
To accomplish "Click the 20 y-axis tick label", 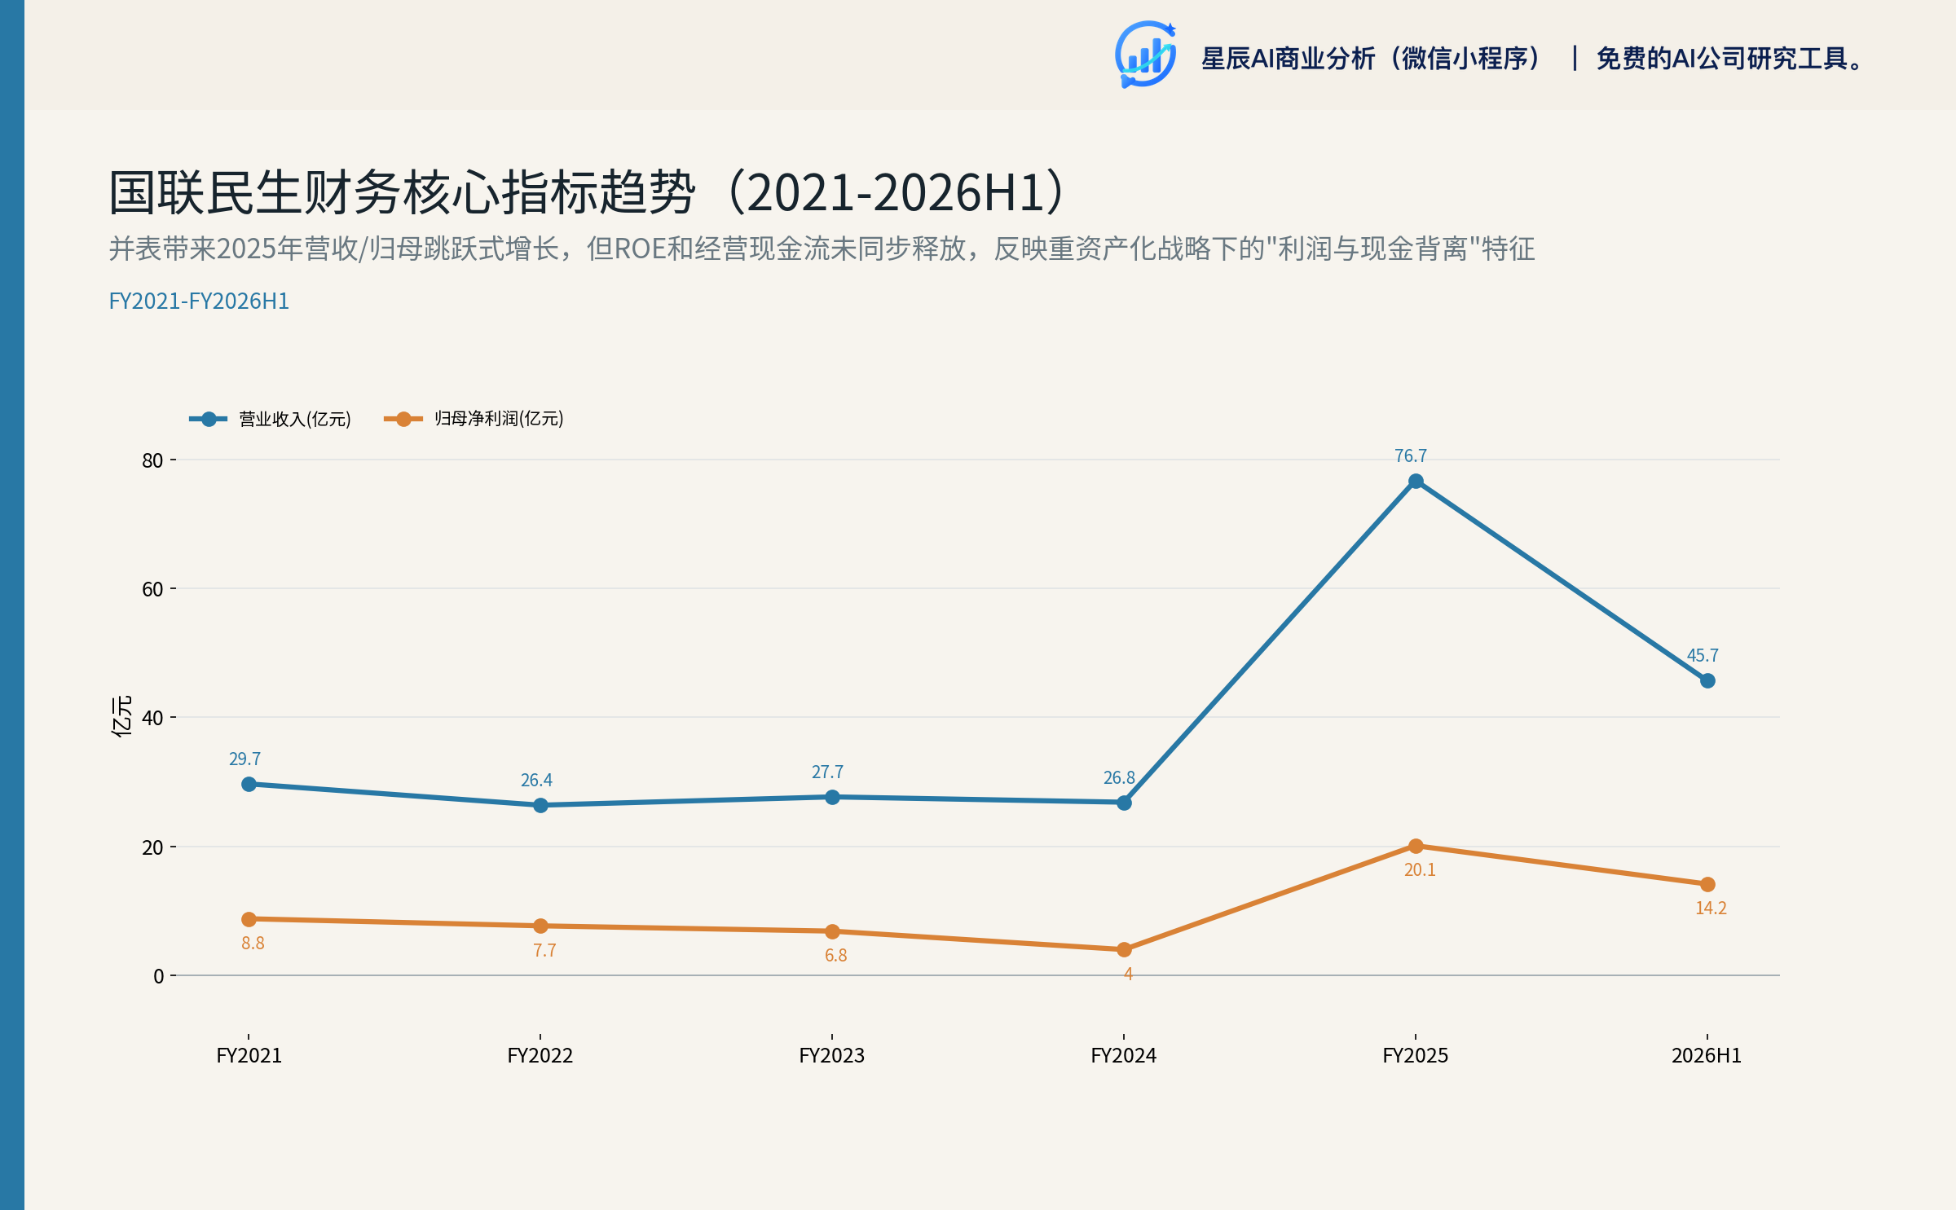I will pyautogui.click(x=152, y=847).
